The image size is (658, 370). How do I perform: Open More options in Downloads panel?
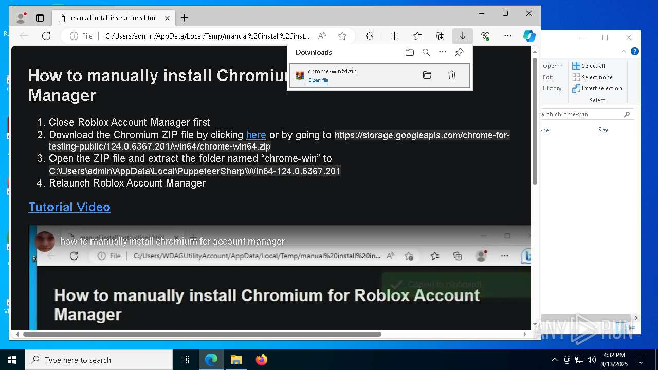[x=443, y=52]
